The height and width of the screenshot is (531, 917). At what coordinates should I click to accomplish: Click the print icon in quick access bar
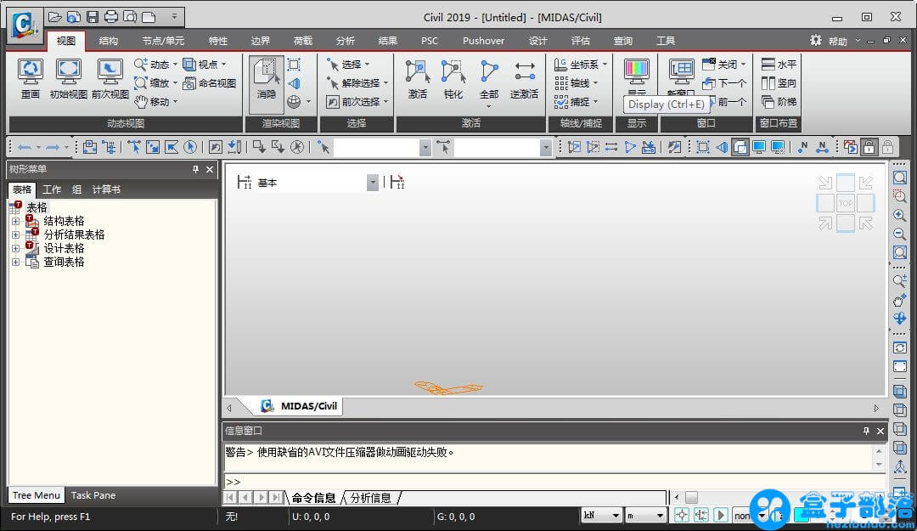point(110,16)
